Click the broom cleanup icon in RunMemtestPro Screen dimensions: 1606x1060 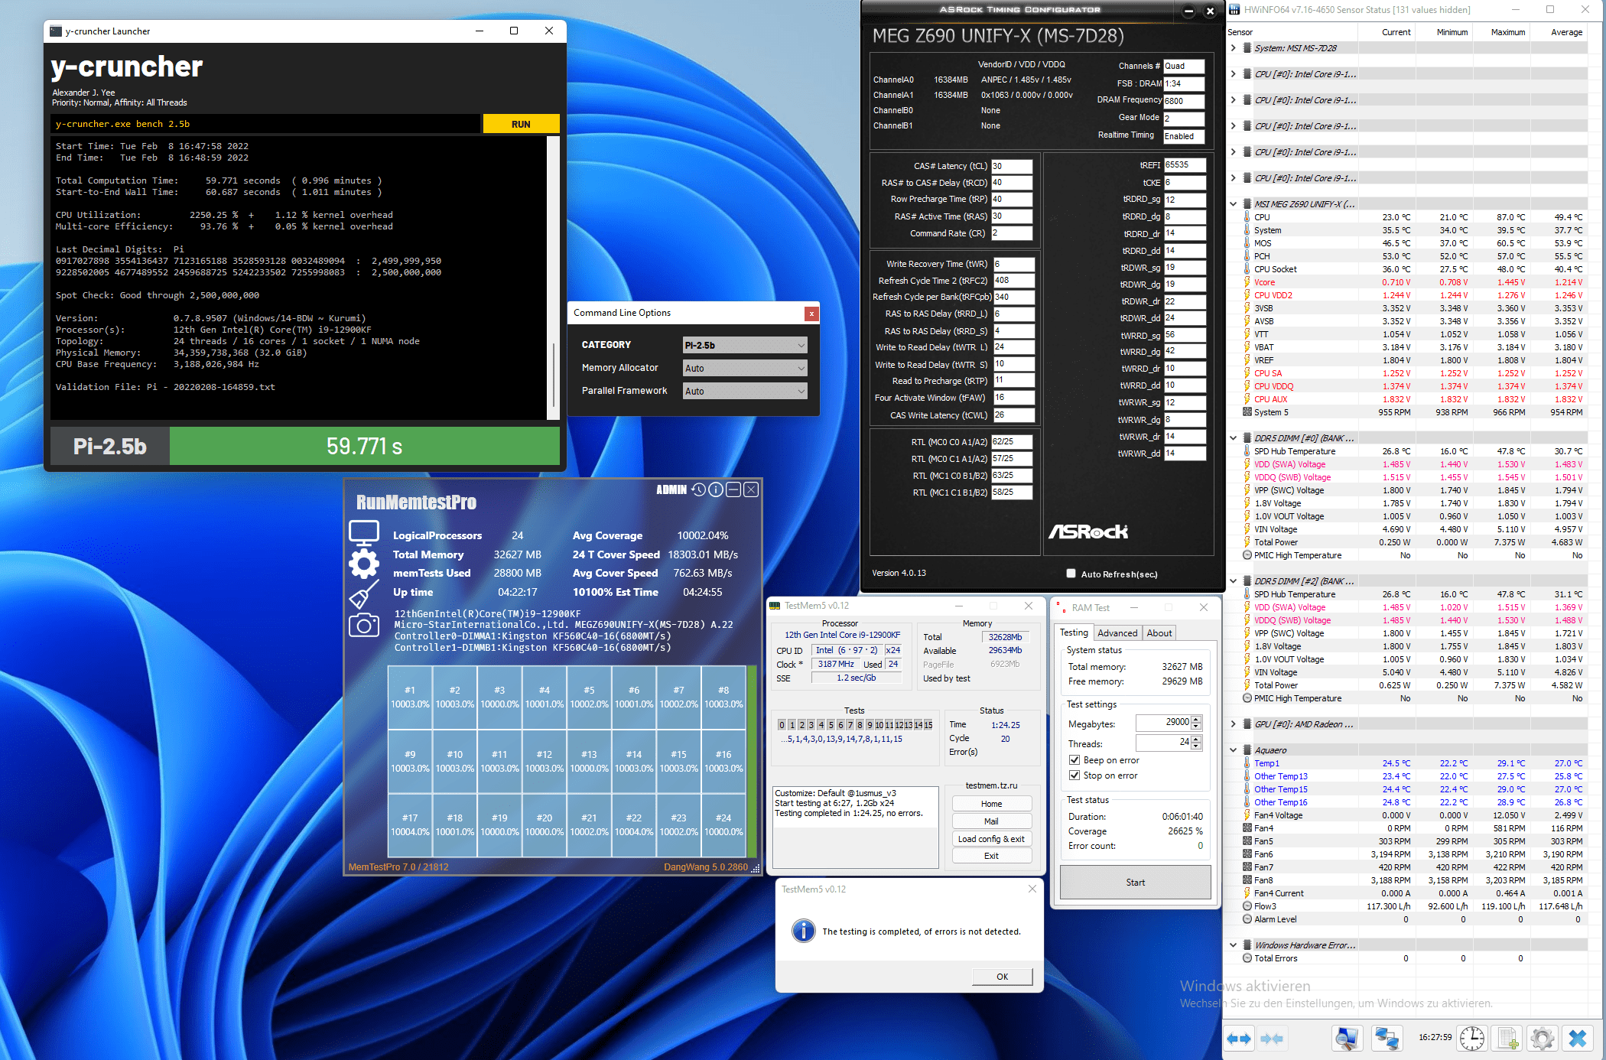click(x=363, y=594)
